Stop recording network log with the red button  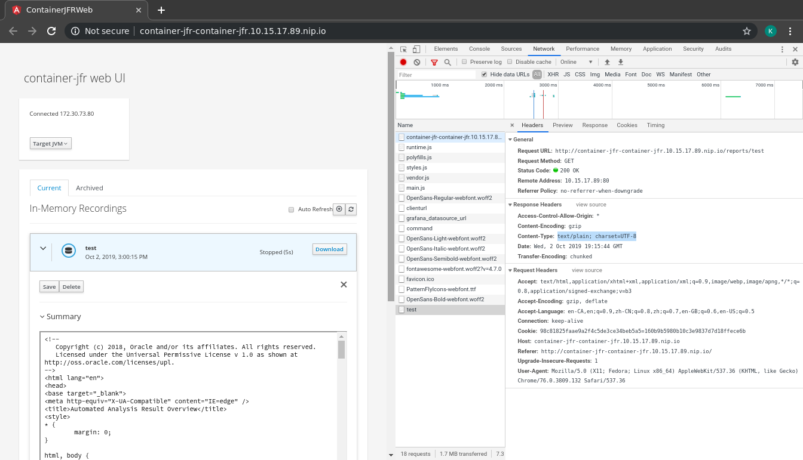(403, 62)
